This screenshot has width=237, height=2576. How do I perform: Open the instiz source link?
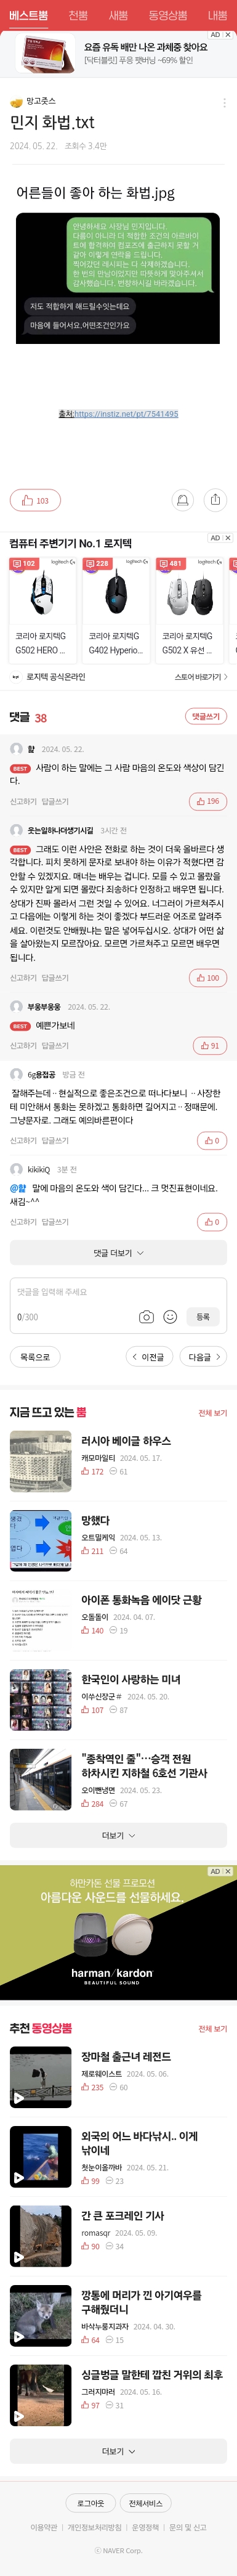(x=118, y=413)
